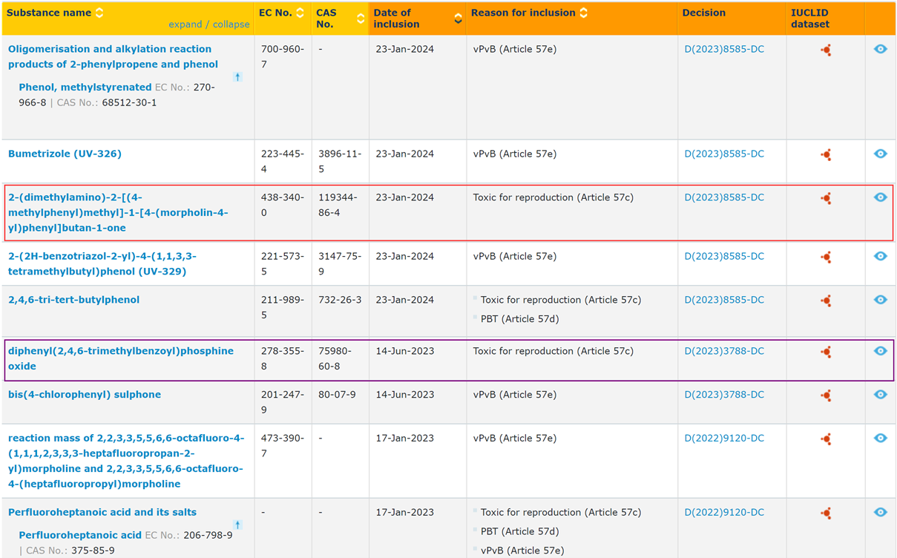Select CAS number 3896-11-5 cell

340,161
